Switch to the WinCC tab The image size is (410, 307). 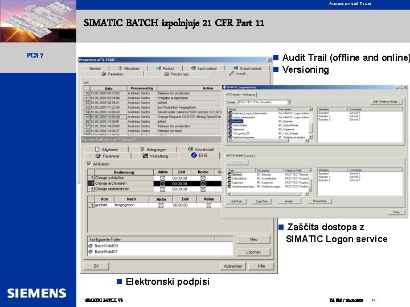pos(250,156)
